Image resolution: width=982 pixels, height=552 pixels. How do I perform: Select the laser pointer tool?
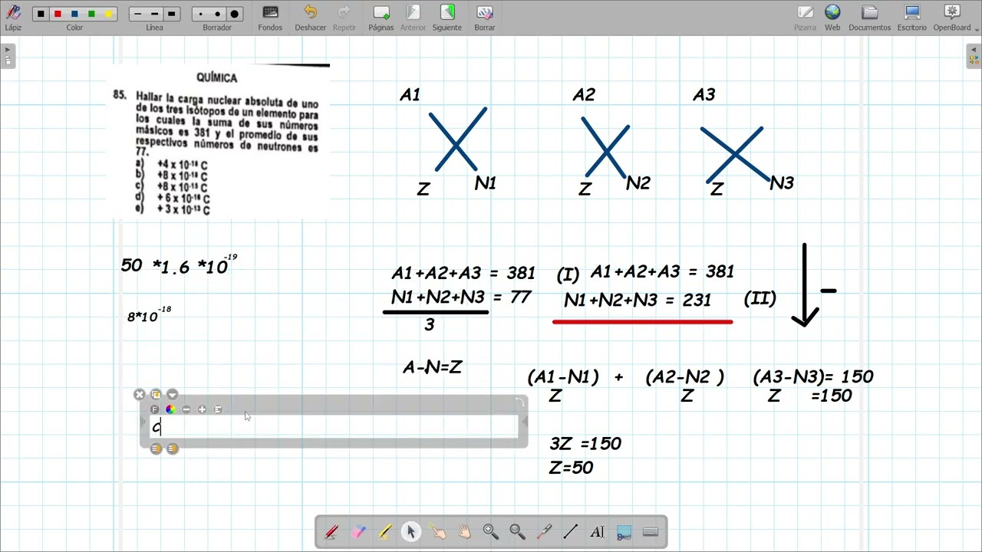(x=544, y=531)
